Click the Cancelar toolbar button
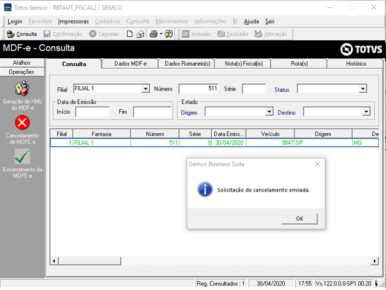 point(104,34)
